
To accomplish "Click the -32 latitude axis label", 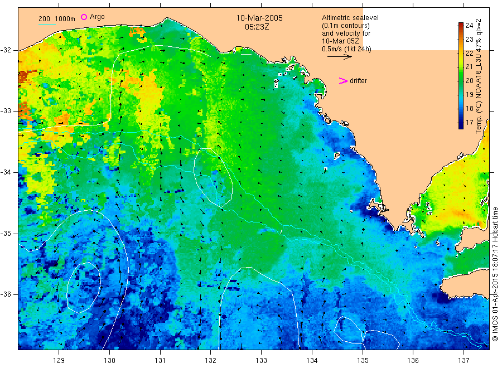I will 6,50.
